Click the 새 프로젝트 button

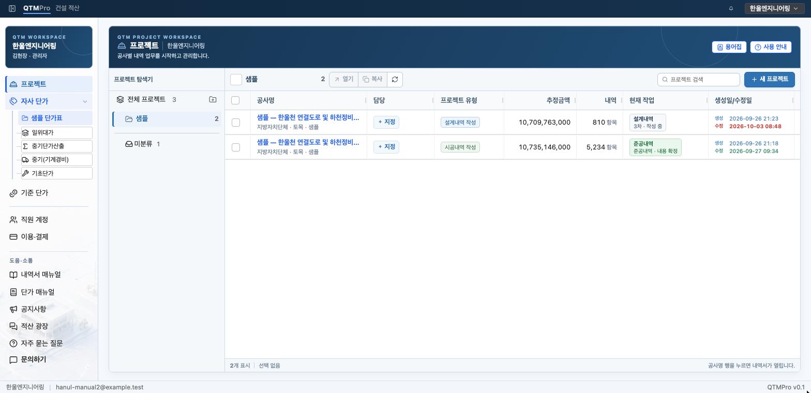[770, 80]
